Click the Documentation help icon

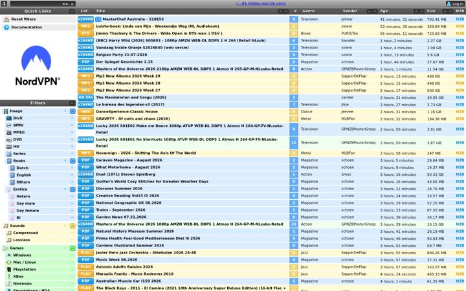(6, 27)
